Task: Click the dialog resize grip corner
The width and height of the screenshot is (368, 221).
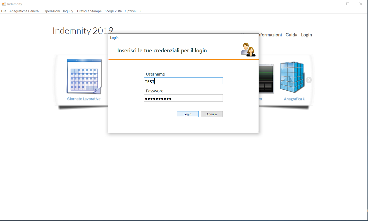Action: point(257,132)
